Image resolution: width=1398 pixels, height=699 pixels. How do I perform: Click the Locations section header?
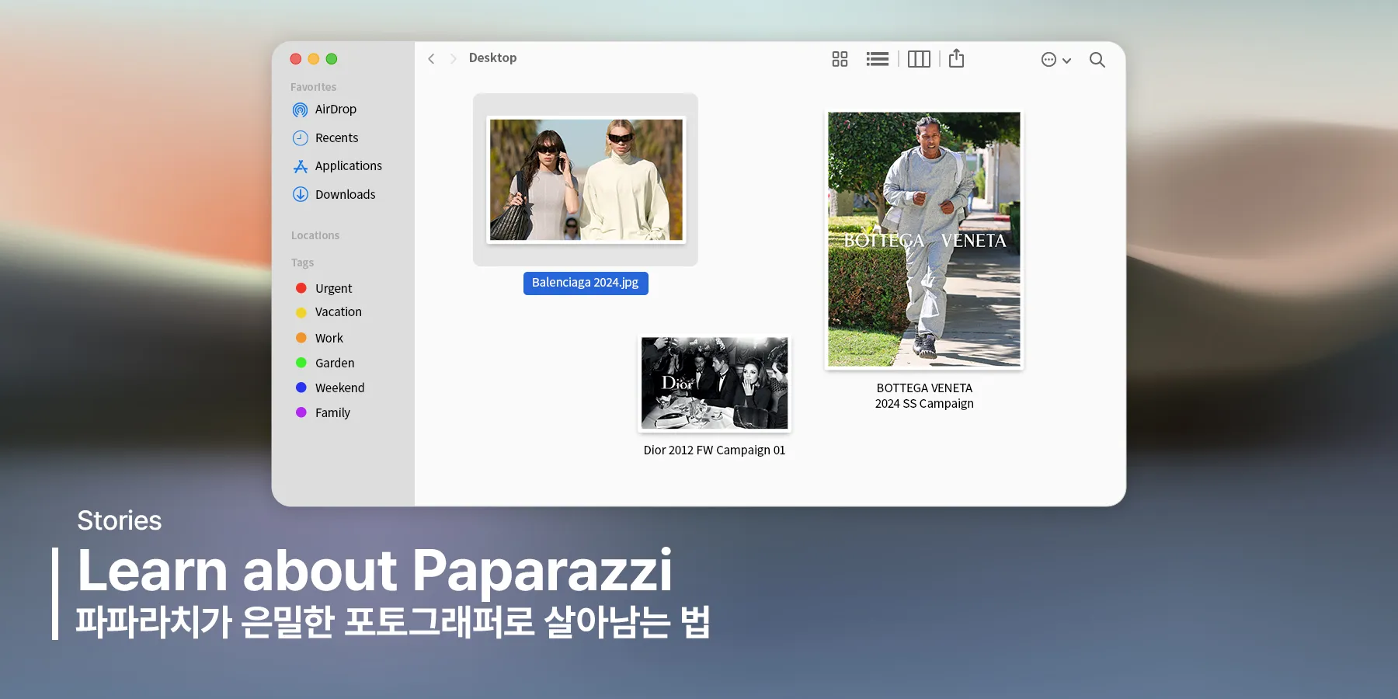(x=315, y=235)
